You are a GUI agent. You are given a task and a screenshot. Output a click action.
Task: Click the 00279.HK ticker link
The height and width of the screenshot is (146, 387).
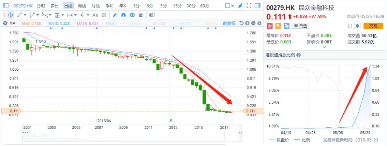(23, 6)
